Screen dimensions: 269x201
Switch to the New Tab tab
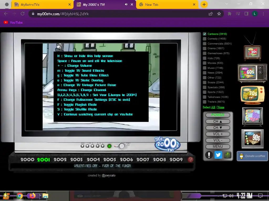click(x=167, y=5)
